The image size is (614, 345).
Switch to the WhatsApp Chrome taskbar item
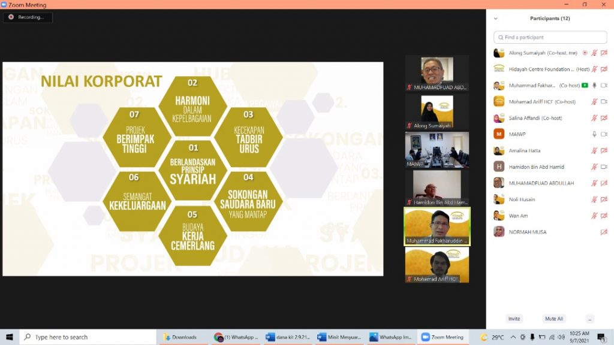(237, 337)
